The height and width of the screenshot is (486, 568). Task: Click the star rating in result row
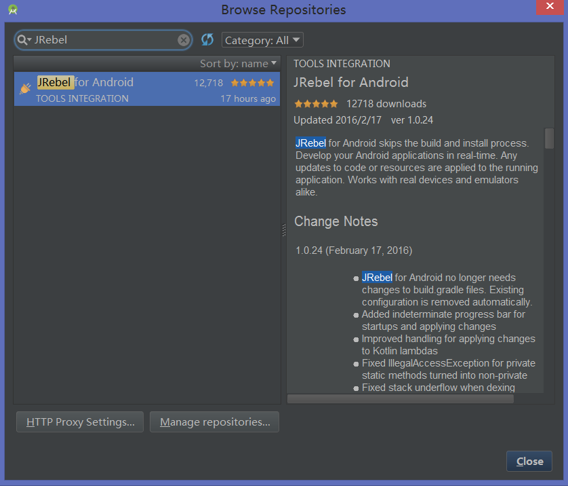click(252, 83)
